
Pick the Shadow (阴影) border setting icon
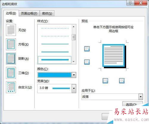(x=11, y=58)
